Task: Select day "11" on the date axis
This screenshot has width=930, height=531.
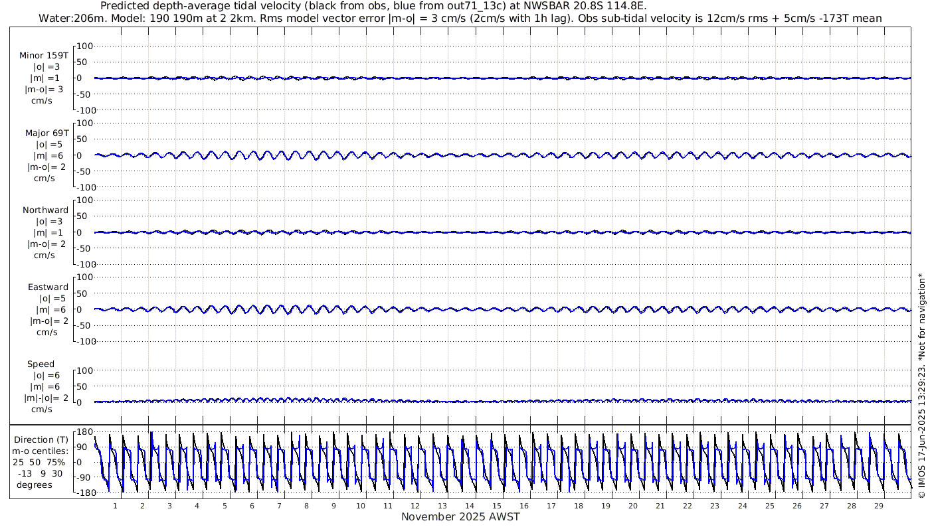Action: [388, 506]
